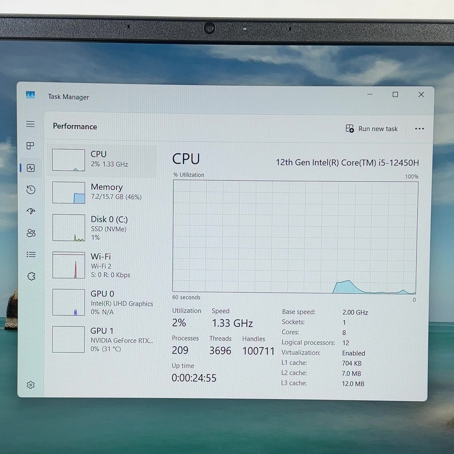Select the Wi-Fi performance item
The width and height of the screenshot is (454, 454).
pos(102,265)
